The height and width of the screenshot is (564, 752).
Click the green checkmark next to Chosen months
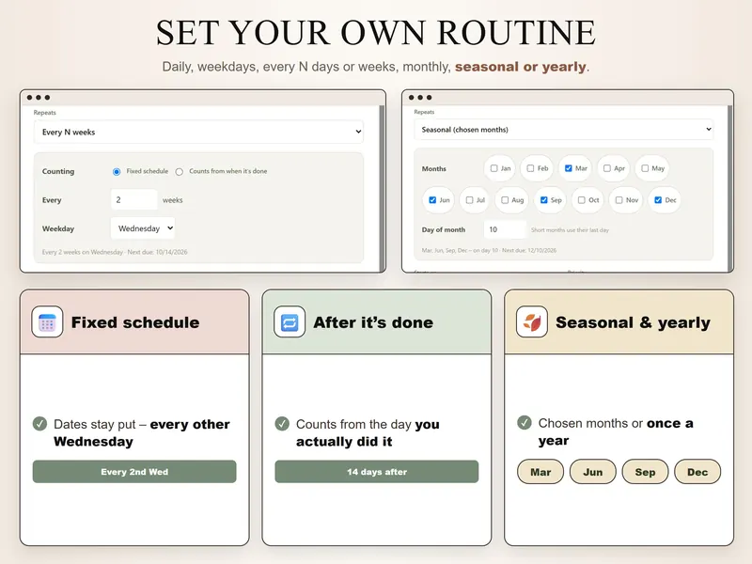[525, 422]
